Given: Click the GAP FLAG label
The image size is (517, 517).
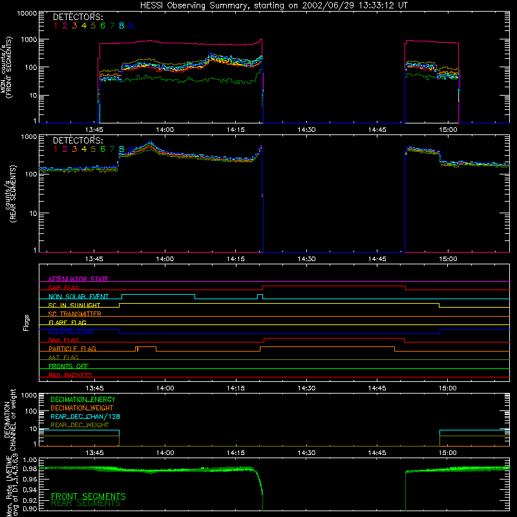Looking at the screenshot, I should point(63,288).
